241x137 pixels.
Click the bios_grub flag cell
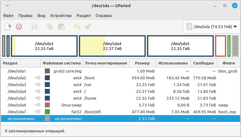(x=228, y=71)
